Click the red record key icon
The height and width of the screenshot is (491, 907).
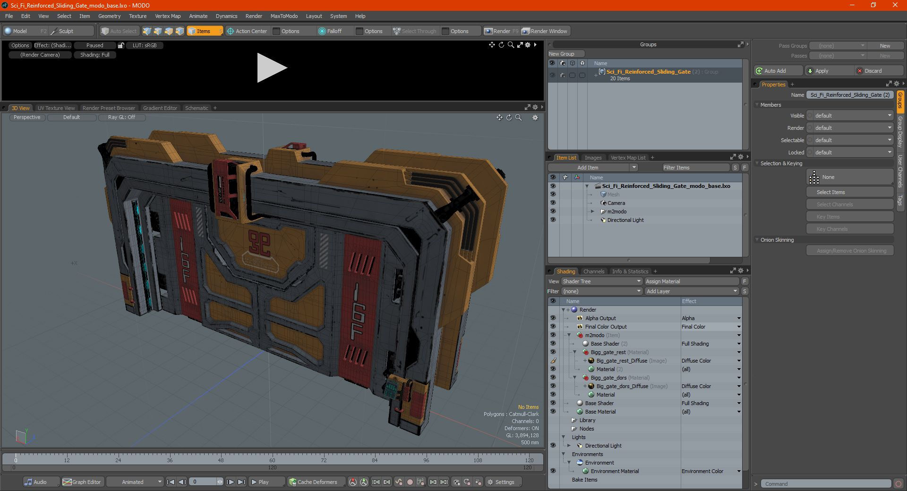(410, 482)
